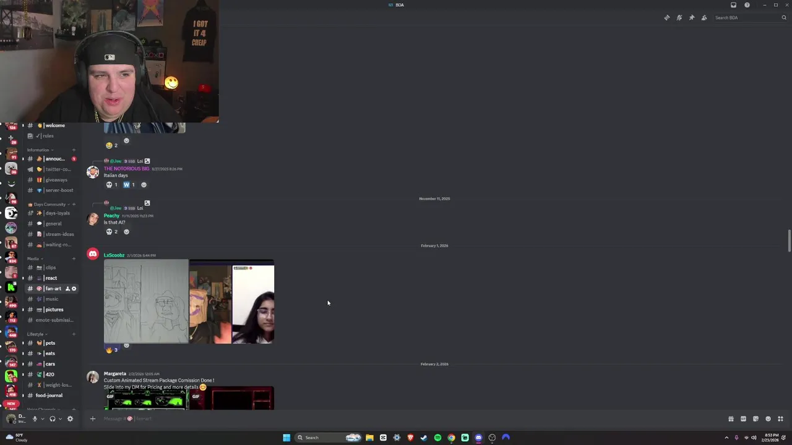Open the Threads icon in channel header
The width and height of the screenshot is (792, 445).
coord(667,17)
